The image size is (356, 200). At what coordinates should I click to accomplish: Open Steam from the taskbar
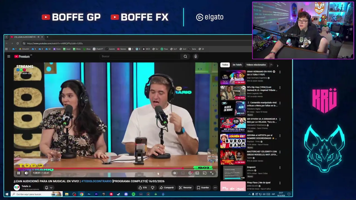click(118, 194)
